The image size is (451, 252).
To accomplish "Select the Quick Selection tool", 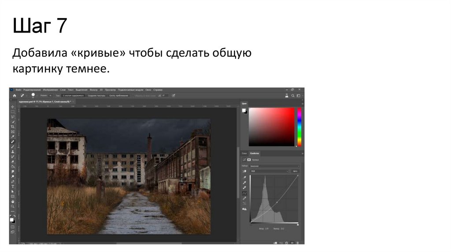I will pos(12,122).
